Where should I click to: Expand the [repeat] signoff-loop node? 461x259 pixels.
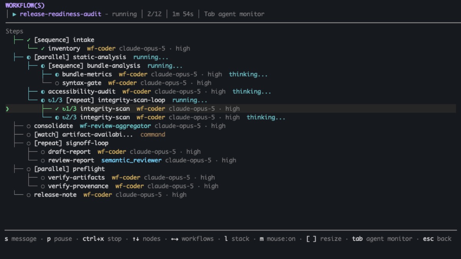point(71,143)
